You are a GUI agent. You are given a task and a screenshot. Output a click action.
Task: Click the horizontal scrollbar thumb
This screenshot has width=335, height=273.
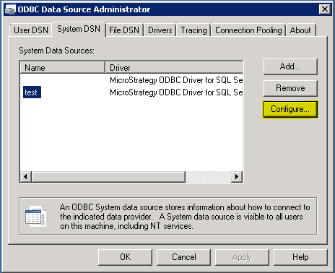pos(108,177)
